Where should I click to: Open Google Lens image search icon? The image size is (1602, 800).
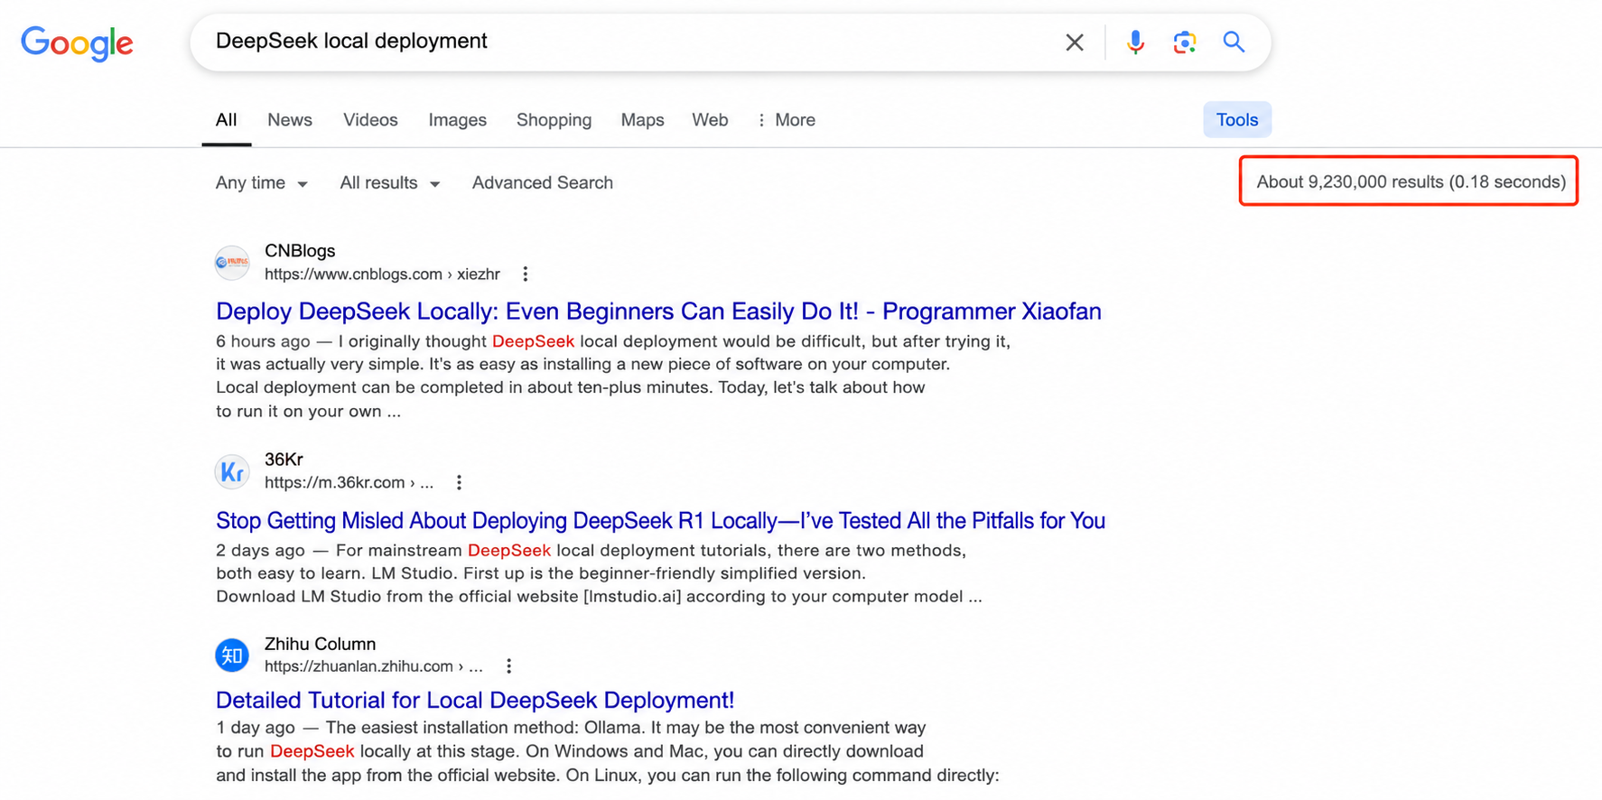pyautogui.click(x=1184, y=42)
